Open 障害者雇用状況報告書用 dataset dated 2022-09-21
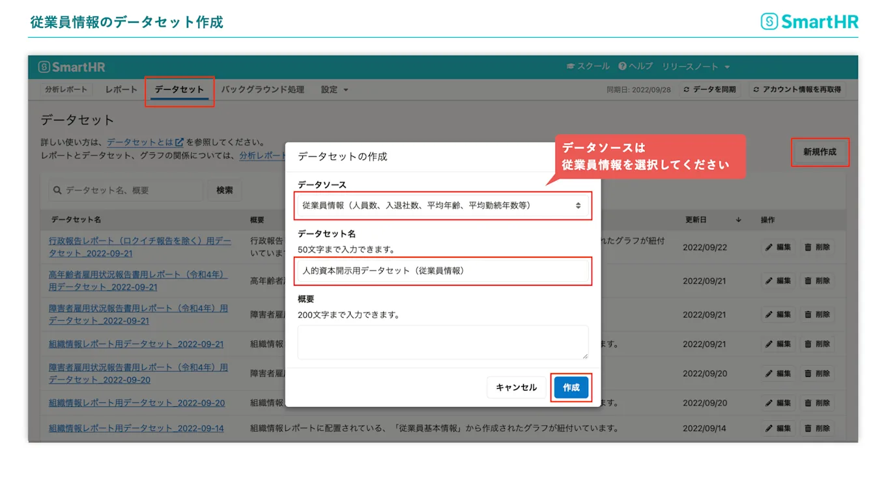Screen dimensions: 886x498 point(138,314)
